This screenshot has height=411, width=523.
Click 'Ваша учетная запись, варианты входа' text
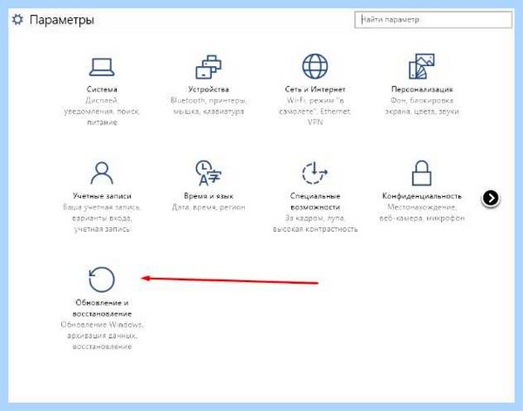tap(102, 218)
